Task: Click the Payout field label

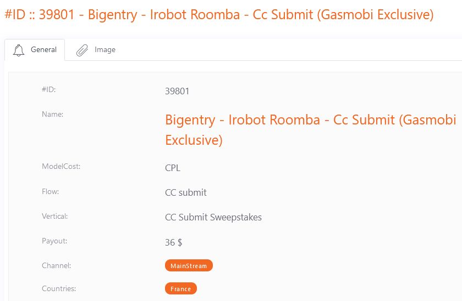Action: pos(54,241)
